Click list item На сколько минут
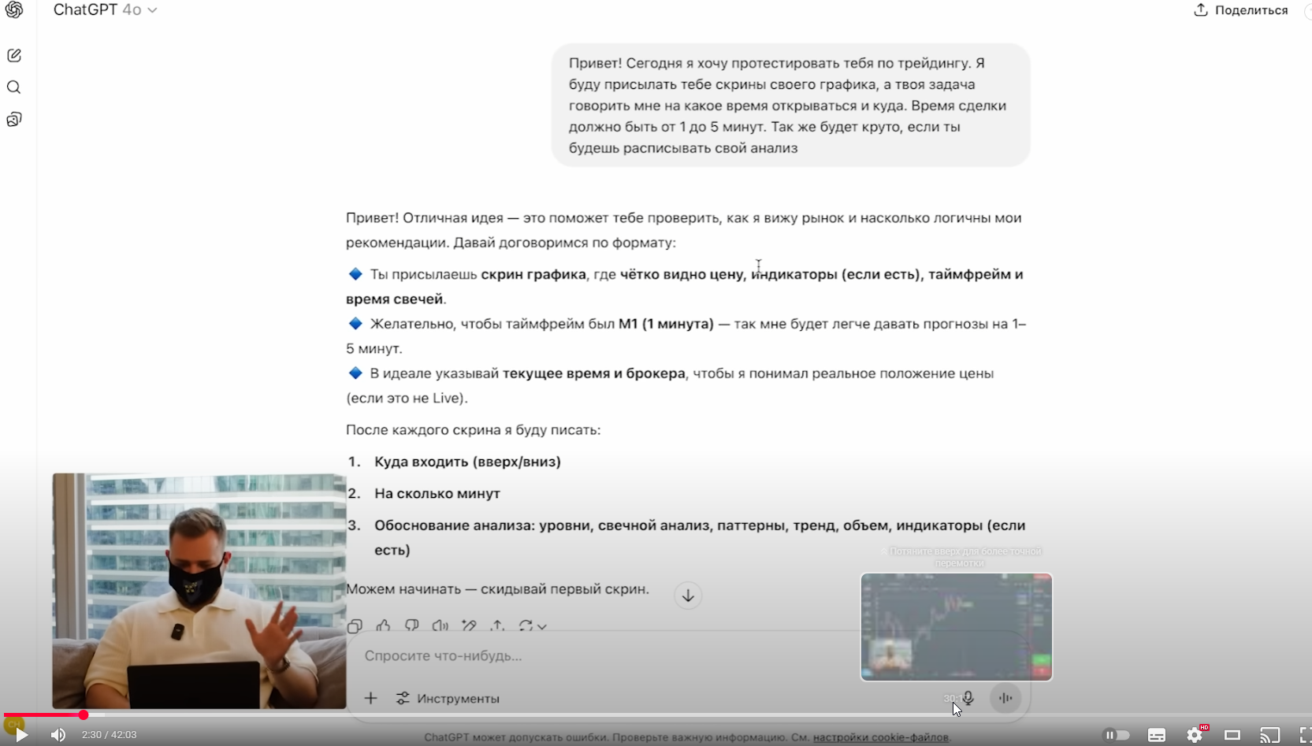 tap(437, 494)
